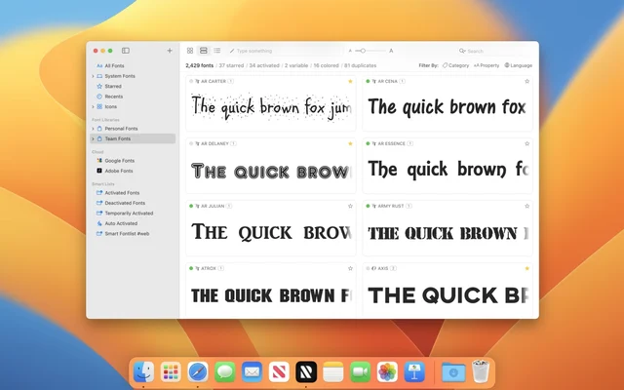Click the AR Cena font preview card

coord(448,103)
